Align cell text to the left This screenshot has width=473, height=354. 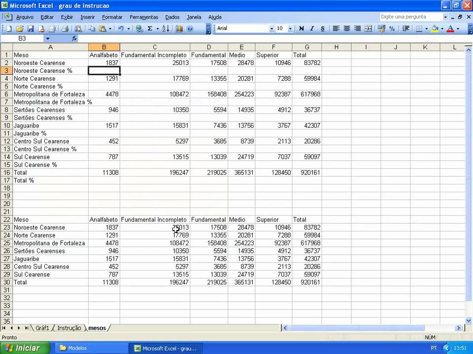(x=336, y=29)
